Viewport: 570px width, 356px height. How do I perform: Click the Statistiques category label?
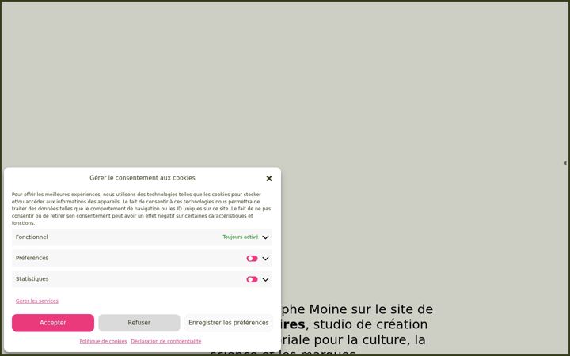coord(32,279)
